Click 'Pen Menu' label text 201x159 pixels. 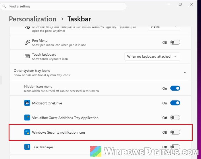coord(40,41)
